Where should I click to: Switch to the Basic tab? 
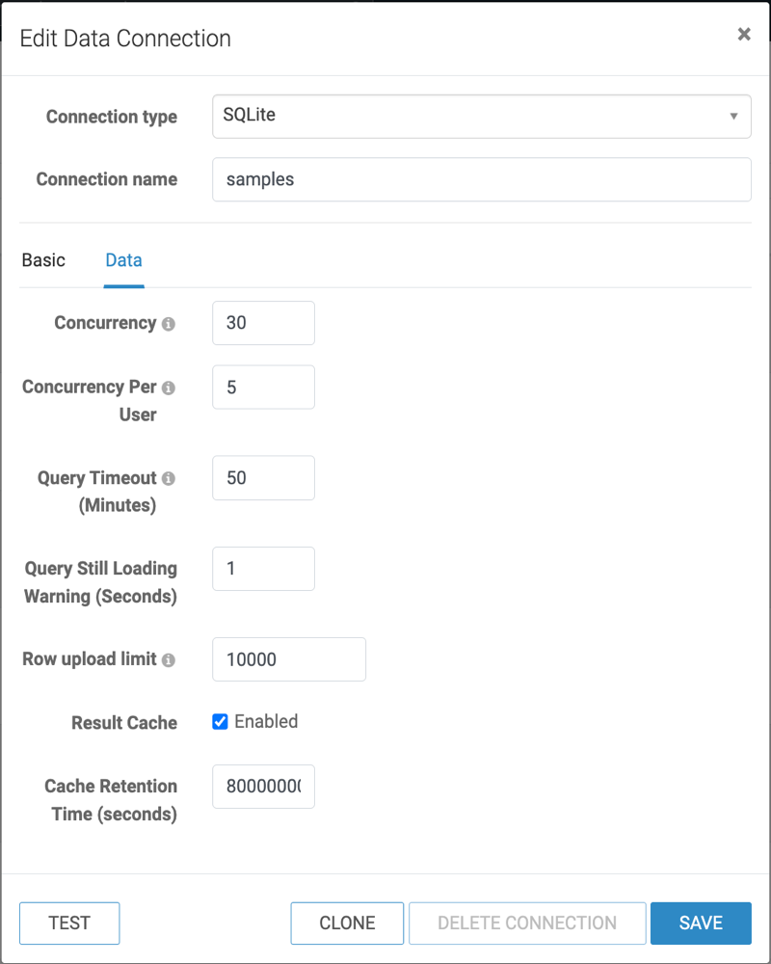[43, 260]
